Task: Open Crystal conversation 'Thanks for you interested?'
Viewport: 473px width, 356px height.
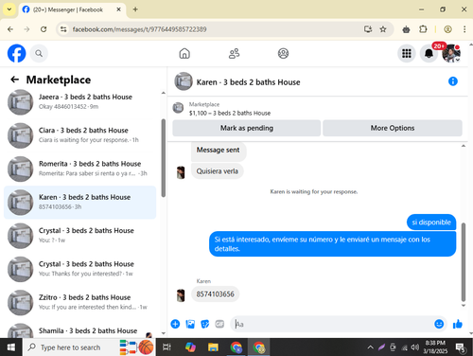Action: coord(80,269)
